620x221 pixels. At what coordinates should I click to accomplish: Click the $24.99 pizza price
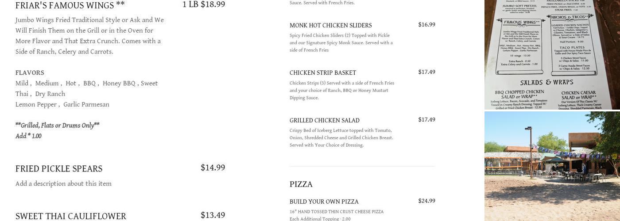426,201
